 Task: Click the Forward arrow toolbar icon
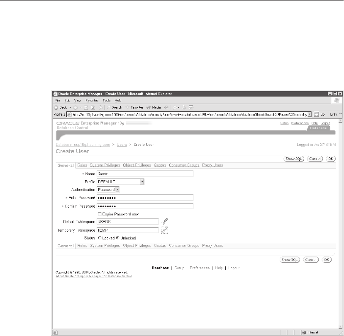tap(76, 108)
